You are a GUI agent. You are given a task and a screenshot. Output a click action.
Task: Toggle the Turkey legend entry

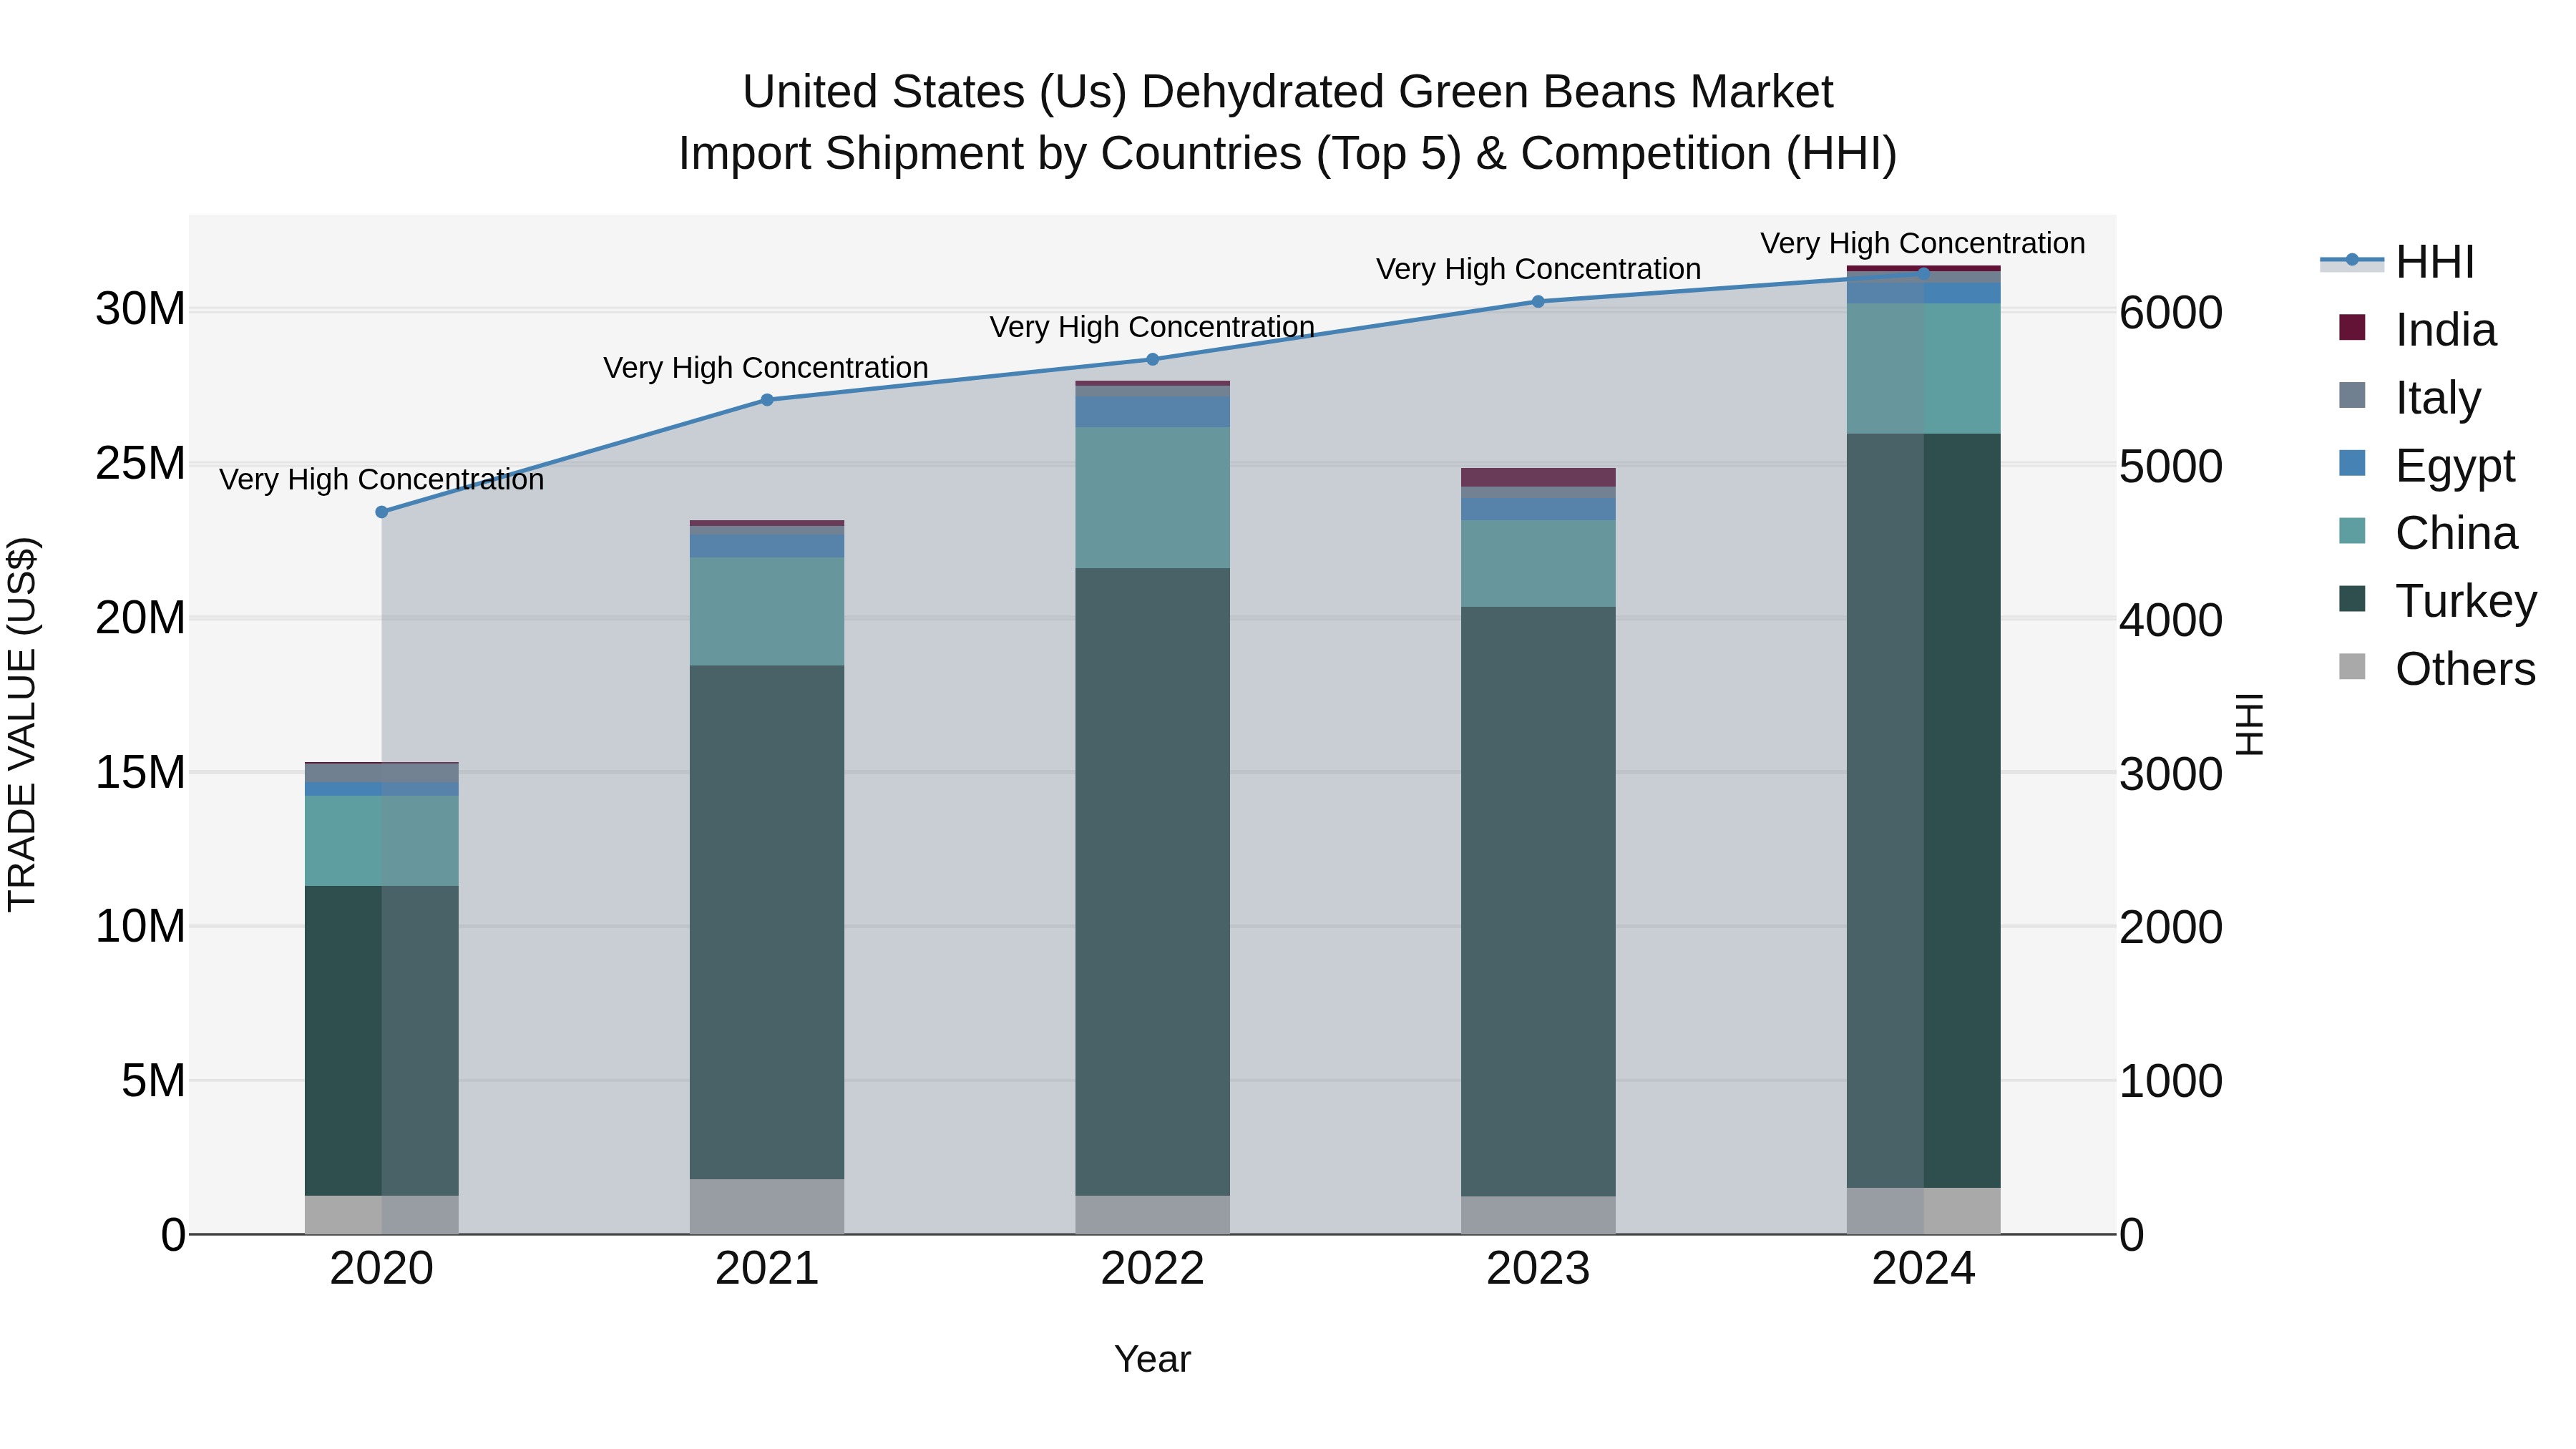(x=2437, y=601)
